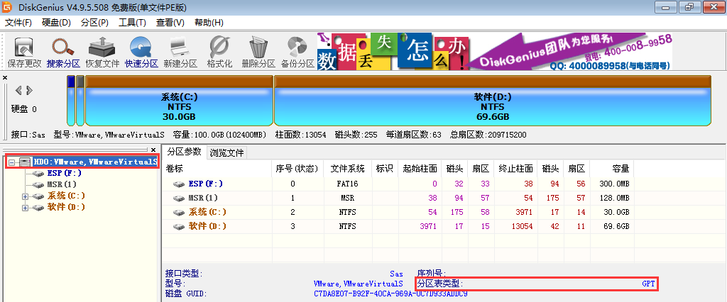Click the 保存更改 save changes icon
Image resolution: width=727 pixels, height=302 pixels.
pyautogui.click(x=24, y=51)
